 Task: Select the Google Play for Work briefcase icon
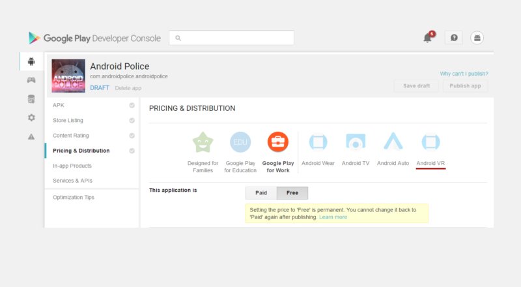(x=277, y=142)
